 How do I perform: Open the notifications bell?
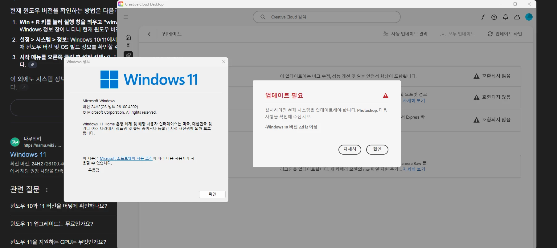point(506,17)
